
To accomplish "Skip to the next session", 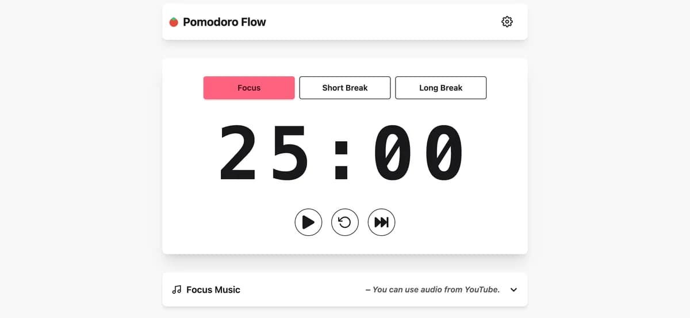I will 381,222.
